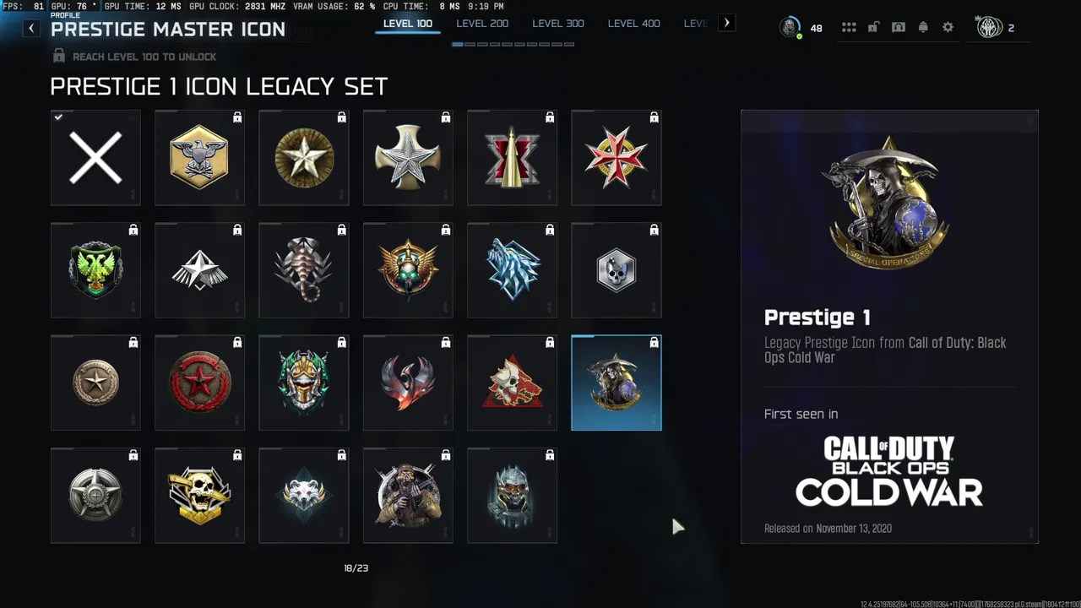
Task: Open the player profile avatar showing 48
Action: 790,28
